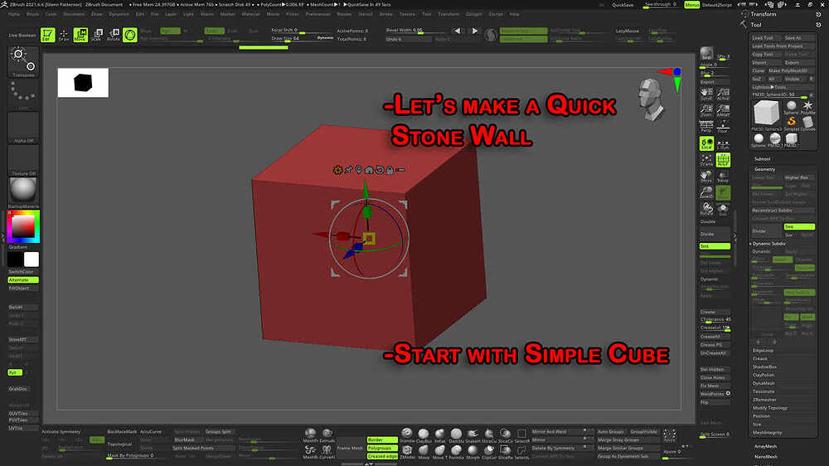Toggle the Gizmo 3D circular icon
The height and width of the screenshot is (466, 829).
click(129, 35)
